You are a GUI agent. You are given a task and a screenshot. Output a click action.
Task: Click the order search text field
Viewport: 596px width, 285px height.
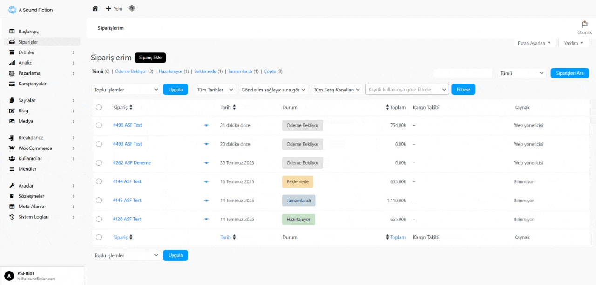tap(463, 73)
